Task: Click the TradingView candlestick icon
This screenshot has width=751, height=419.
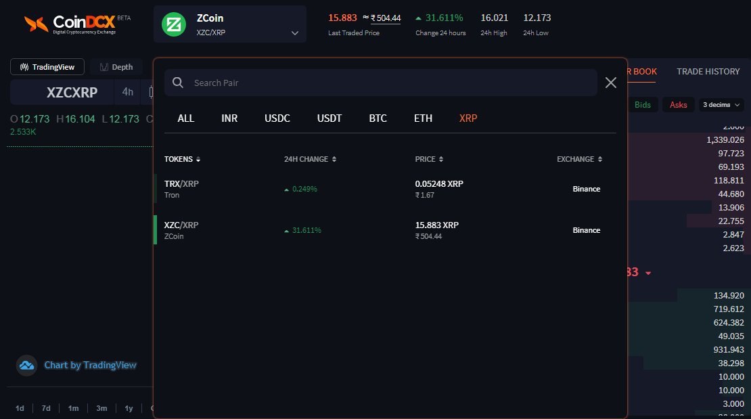Action: 24,66
